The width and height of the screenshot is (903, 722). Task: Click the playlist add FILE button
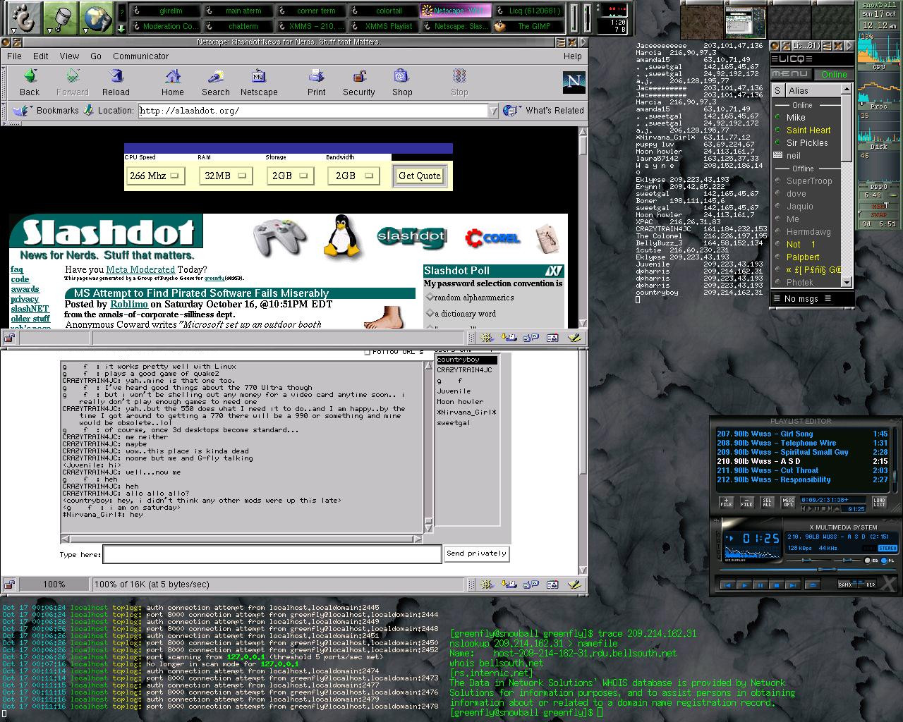[x=726, y=503]
